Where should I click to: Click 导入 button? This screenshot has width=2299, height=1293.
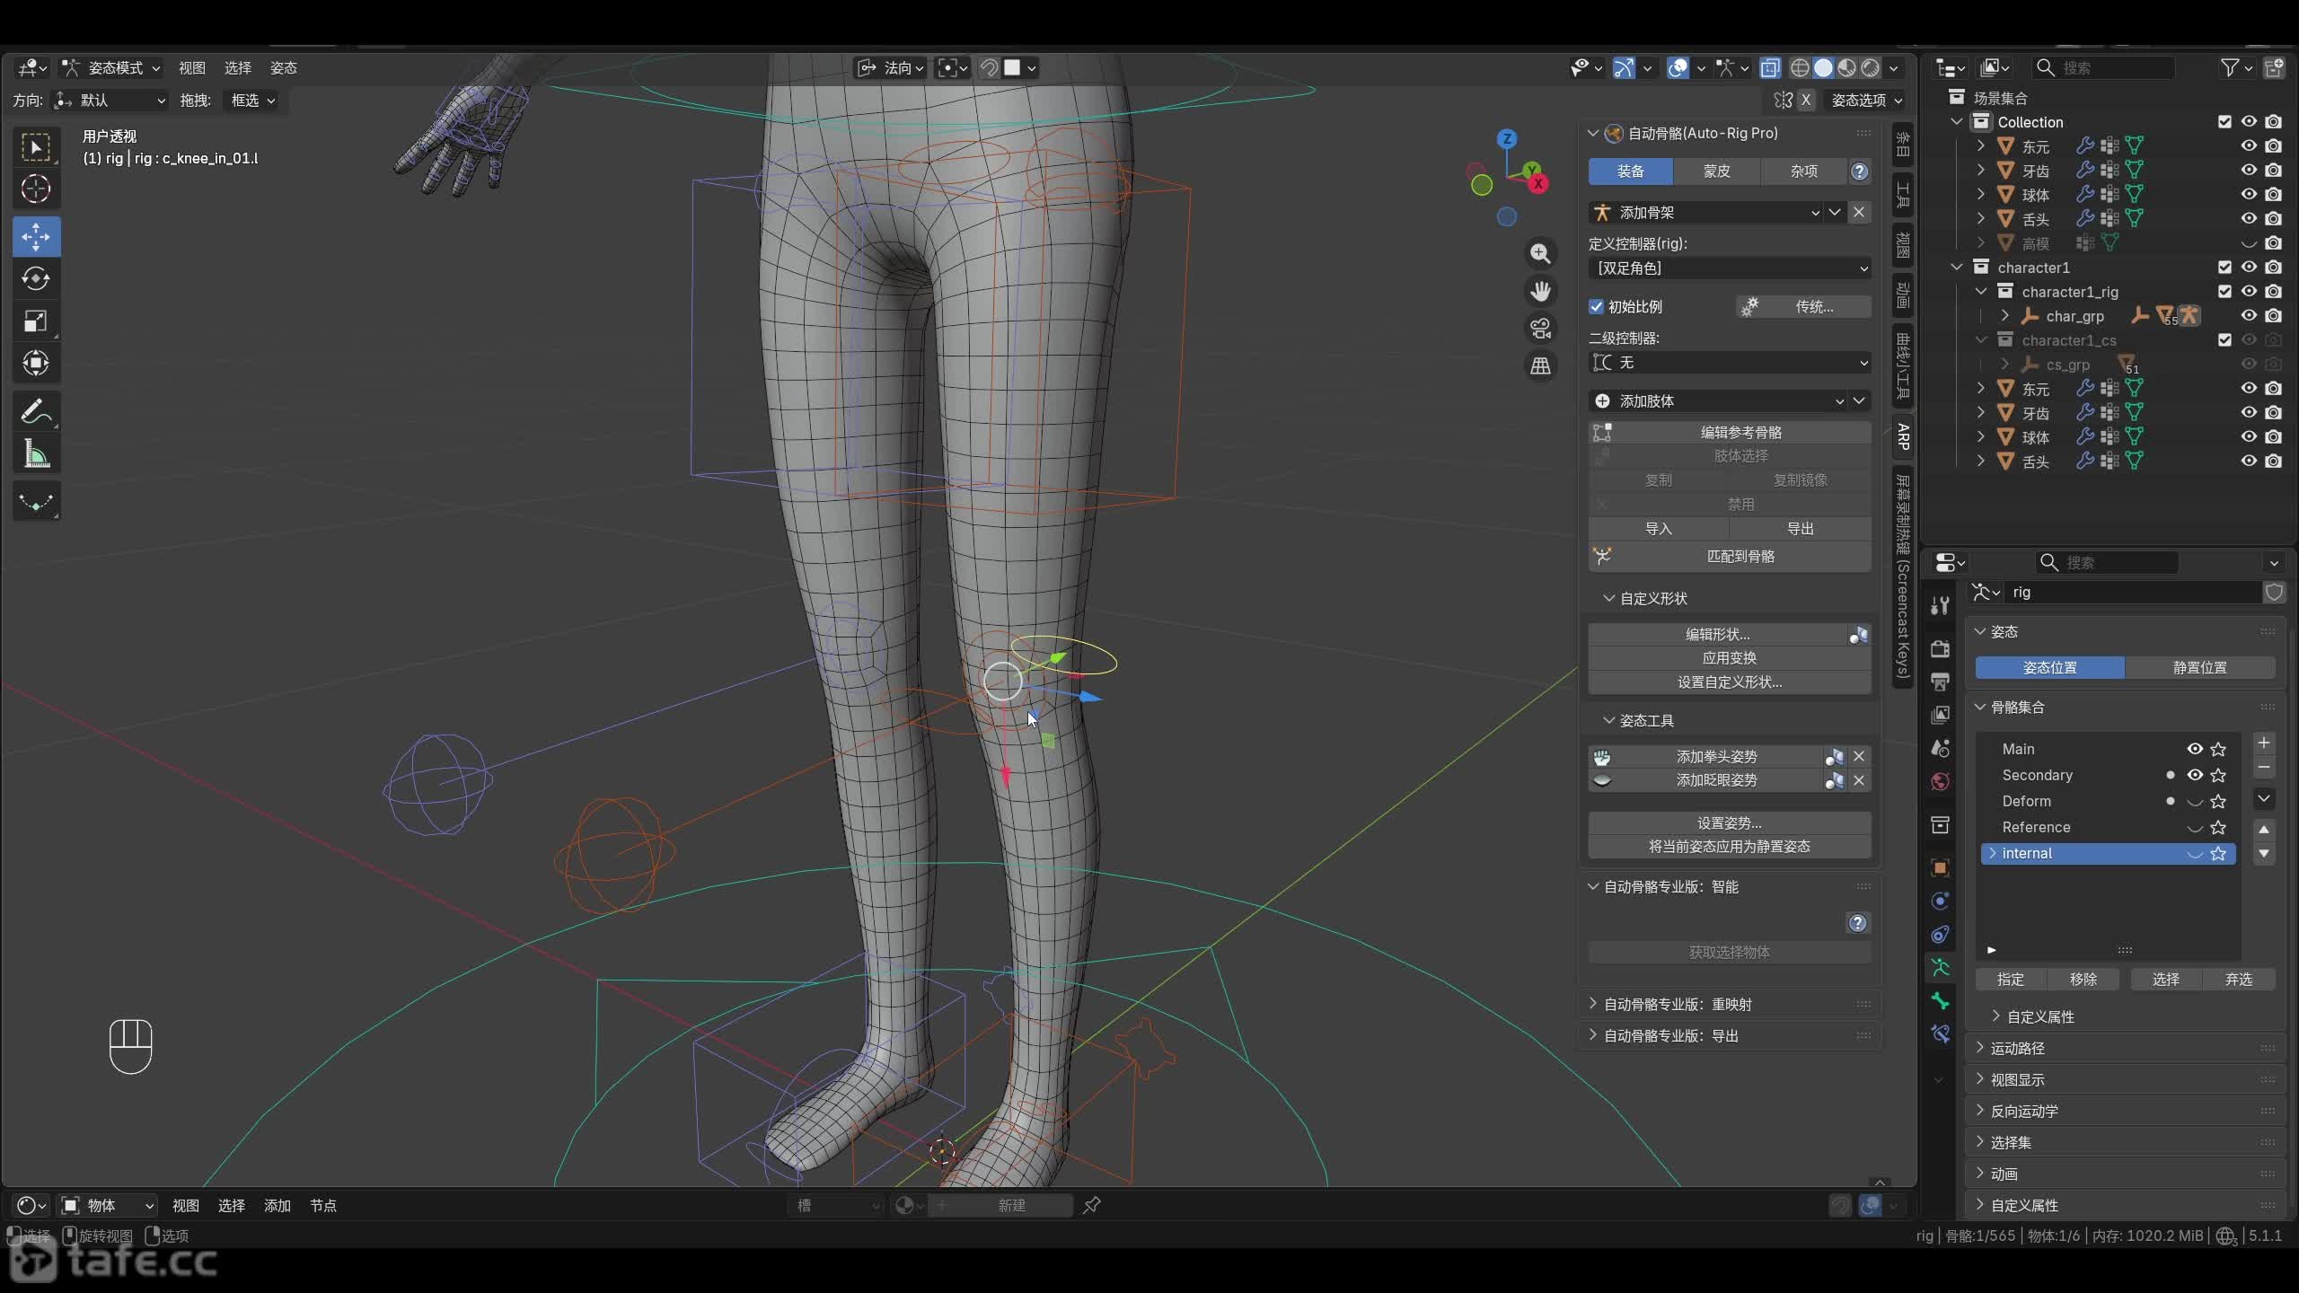[x=1659, y=530]
